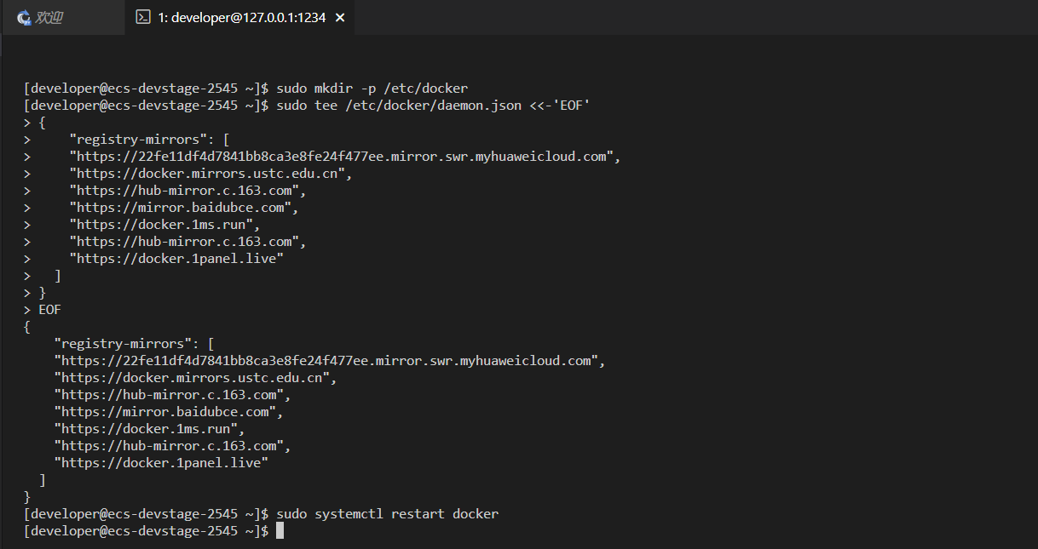This screenshot has width=1038, height=549.
Task: Click the prompt text before the 'sudo mkdir' command
Action: click(x=145, y=89)
